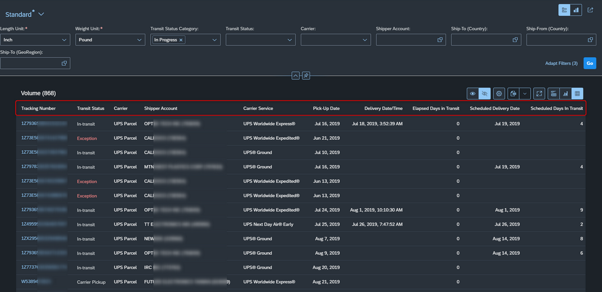Click the Volume (868) table title
This screenshot has height=292, width=602.
(x=38, y=93)
